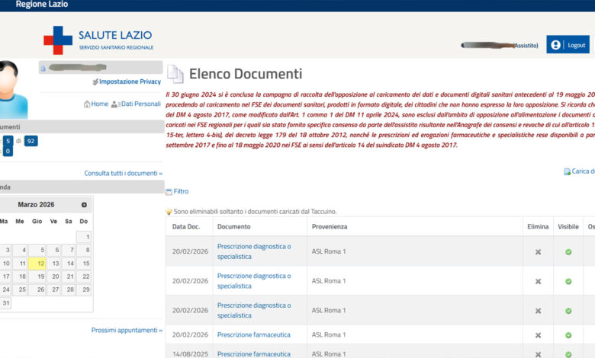Click the Carica document upload icon

pos(567,171)
